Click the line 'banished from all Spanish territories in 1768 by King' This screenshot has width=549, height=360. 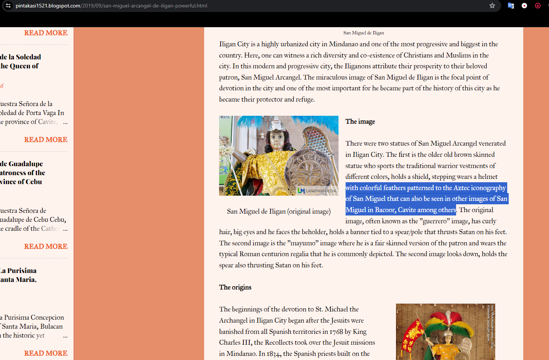click(293, 332)
